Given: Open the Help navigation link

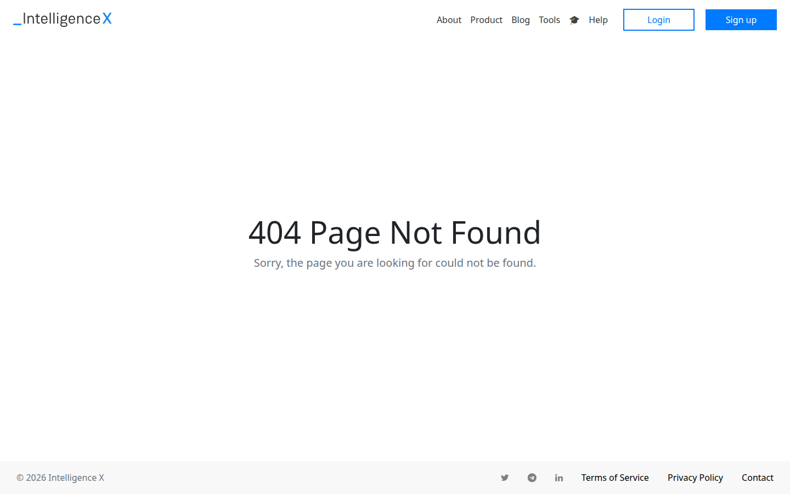Looking at the screenshot, I should tap(598, 20).
